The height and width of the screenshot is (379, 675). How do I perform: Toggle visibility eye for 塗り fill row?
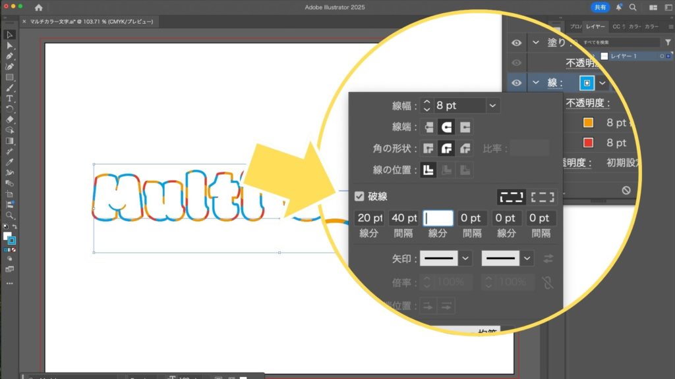tap(517, 43)
